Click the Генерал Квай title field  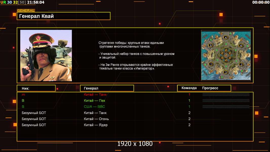click(x=64, y=16)
